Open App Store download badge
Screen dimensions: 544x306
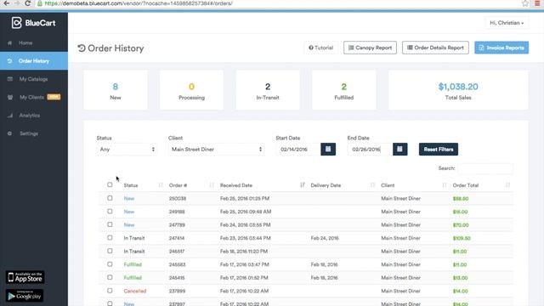(25, 277)
